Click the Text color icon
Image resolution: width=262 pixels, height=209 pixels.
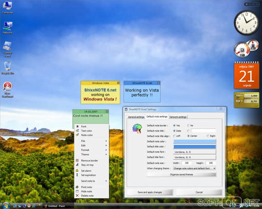tap(77, 131)
